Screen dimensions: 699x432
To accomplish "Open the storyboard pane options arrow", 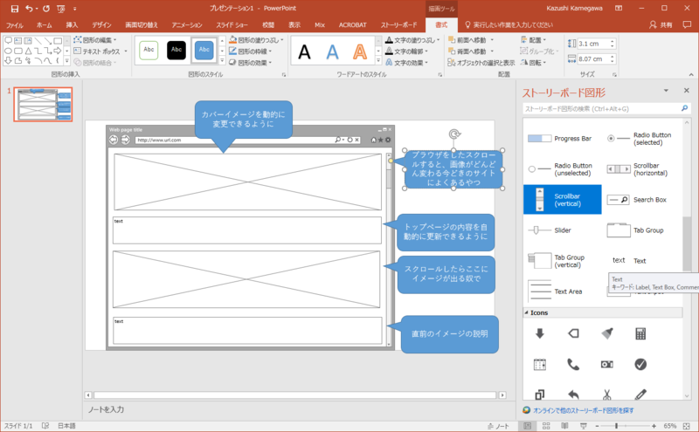I will [x=666, y=91].
